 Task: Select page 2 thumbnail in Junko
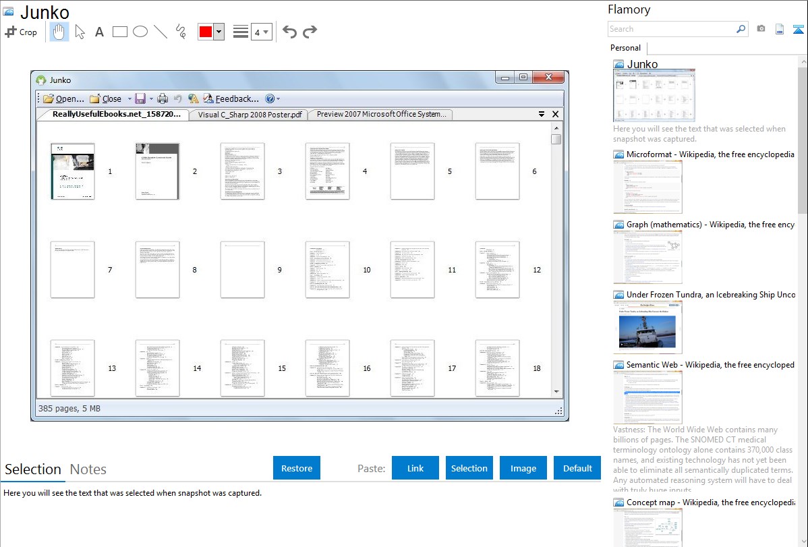[158, 171]
